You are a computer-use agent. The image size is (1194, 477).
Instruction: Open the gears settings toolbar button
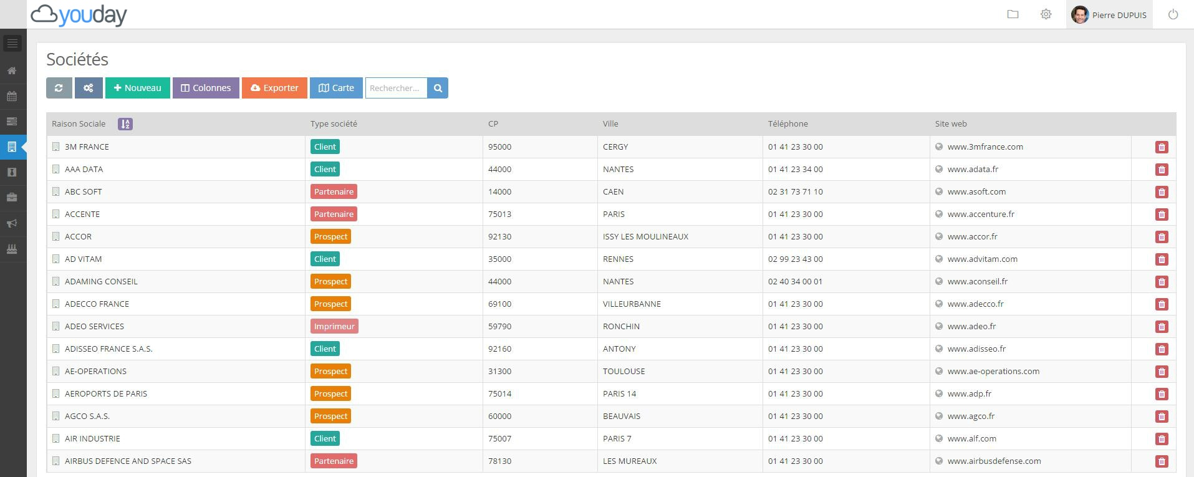(x=89, y=88)
